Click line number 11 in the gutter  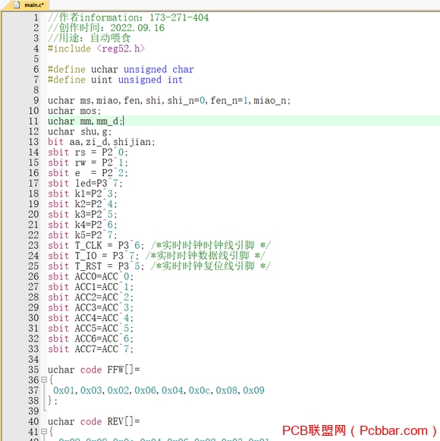click(x=33, y=121)
